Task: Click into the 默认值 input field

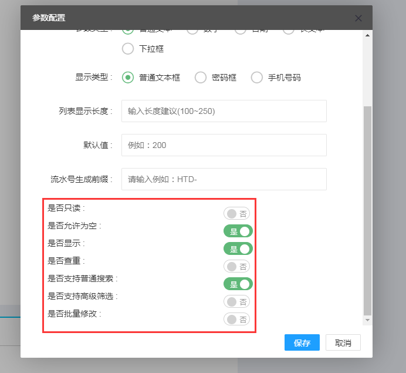Action: tap(224, 145)
